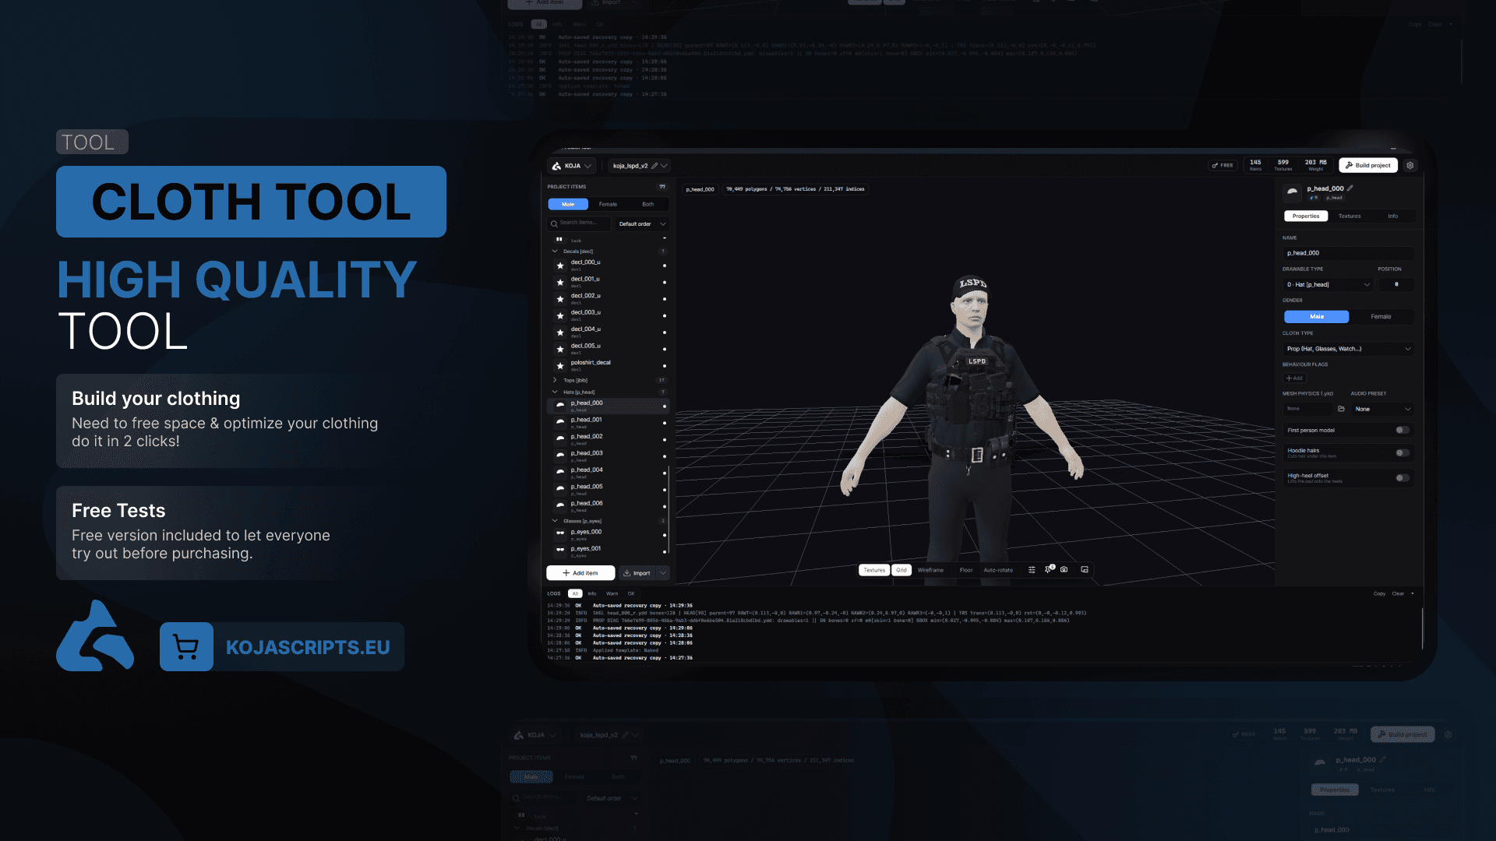Toggle Grid display in viewport
The image size is (1496, 841).
click(x=901, y=570)
